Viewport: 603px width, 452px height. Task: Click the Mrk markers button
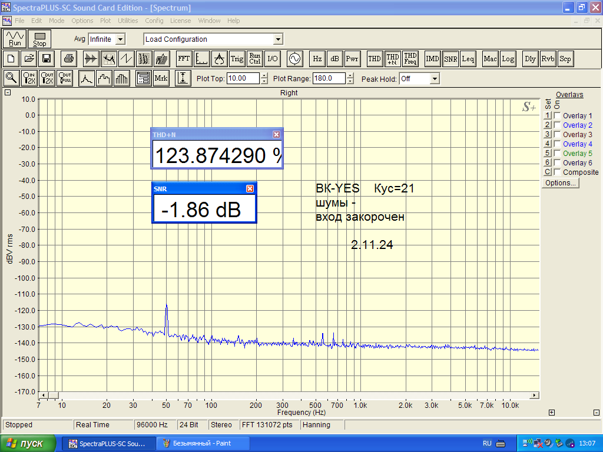coord(161,78)
